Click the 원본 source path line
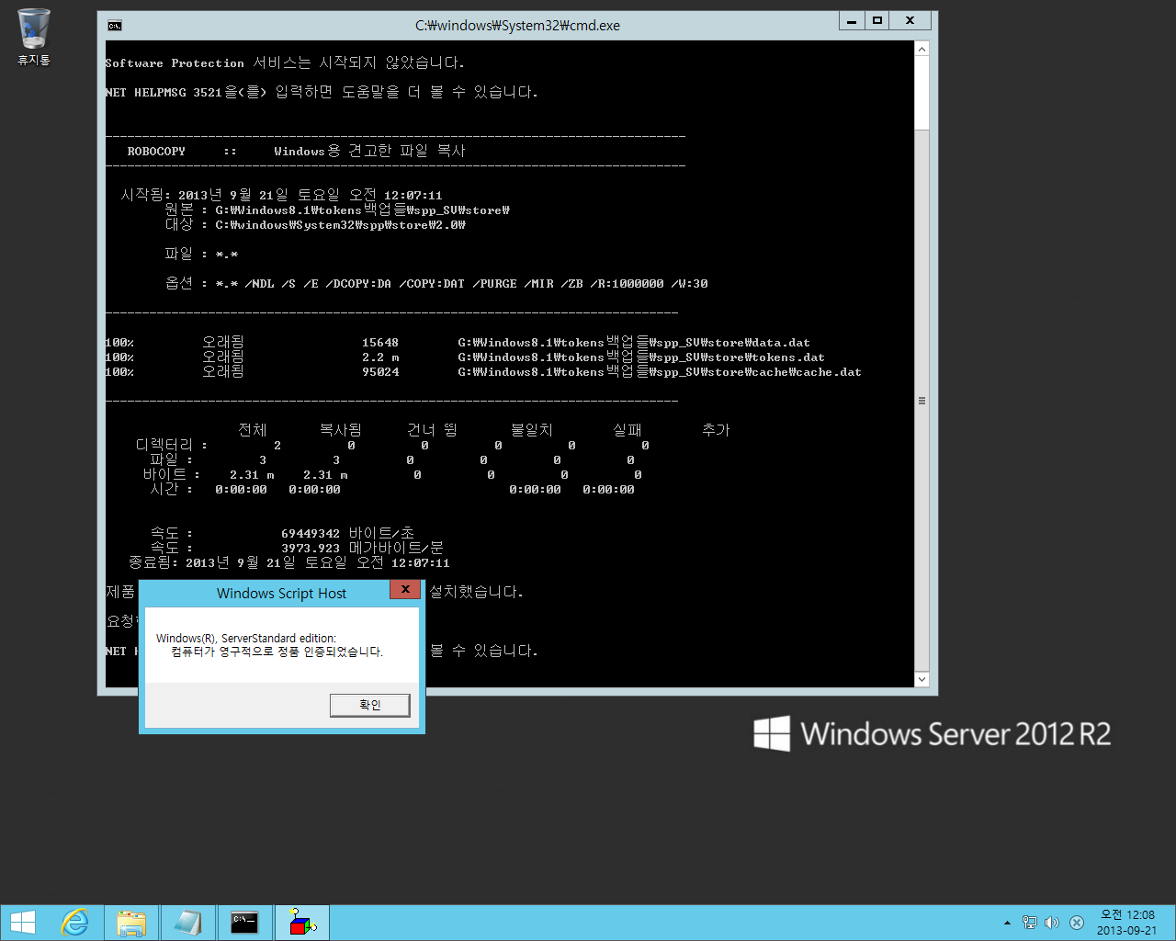Image resolution: width=1176 pixels, height=941 pixels. [337, 210]
